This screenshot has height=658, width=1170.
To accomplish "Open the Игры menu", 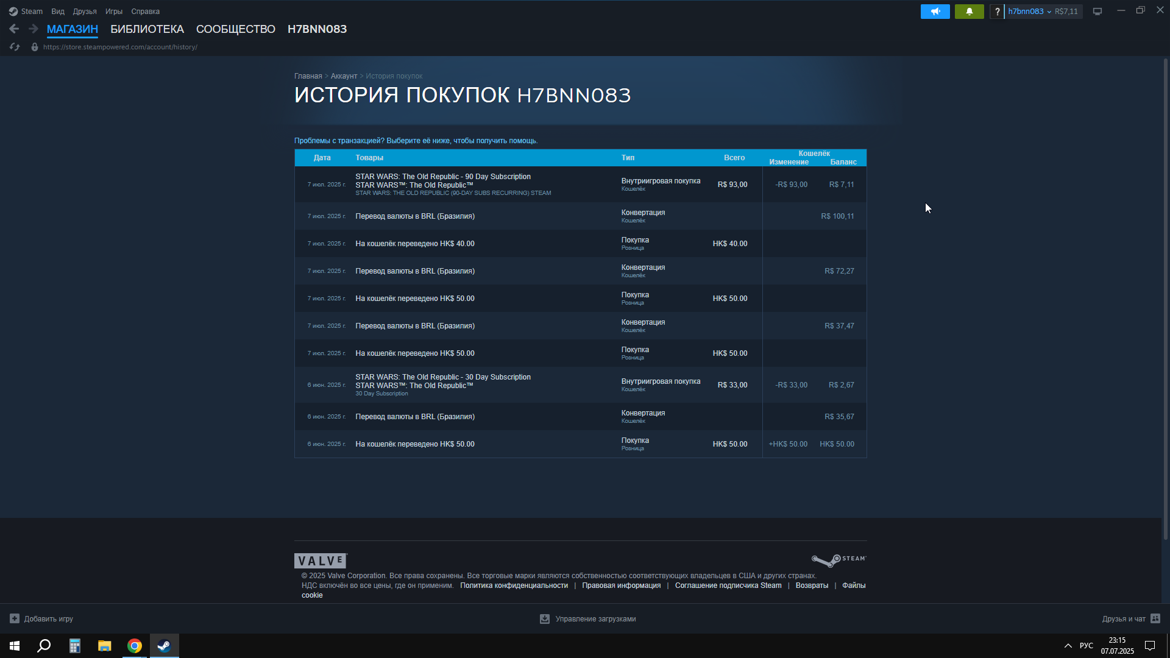I will 114,12.
